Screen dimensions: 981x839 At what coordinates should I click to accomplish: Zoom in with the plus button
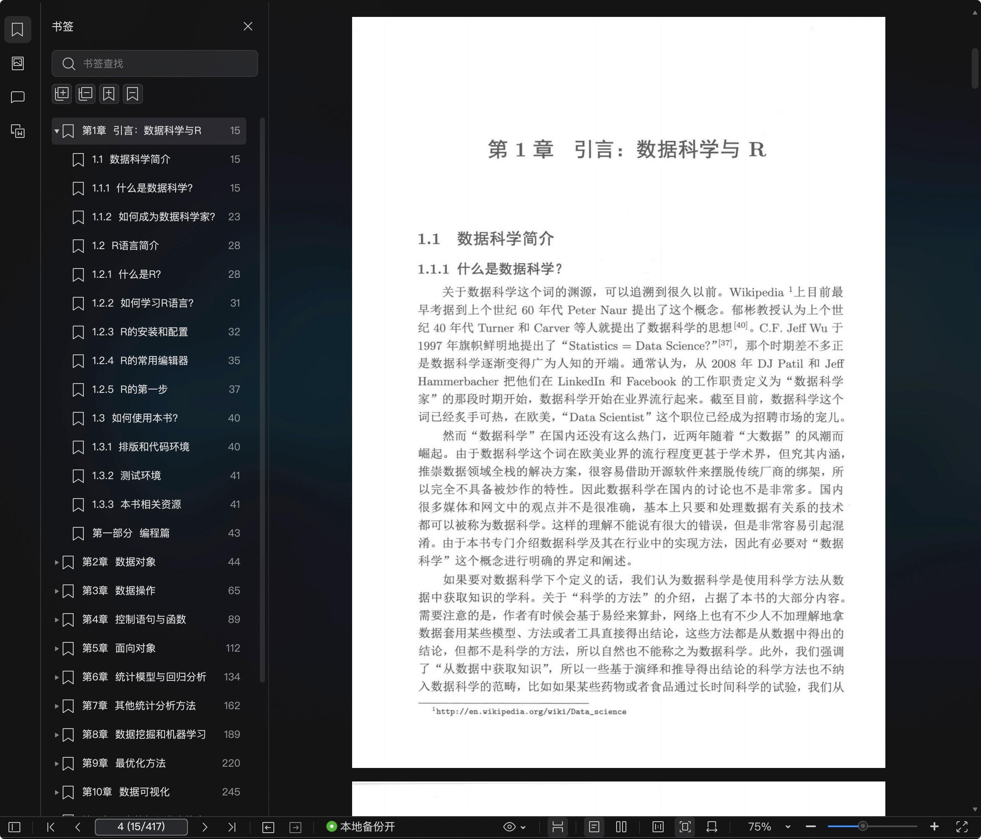click(934, 827)
